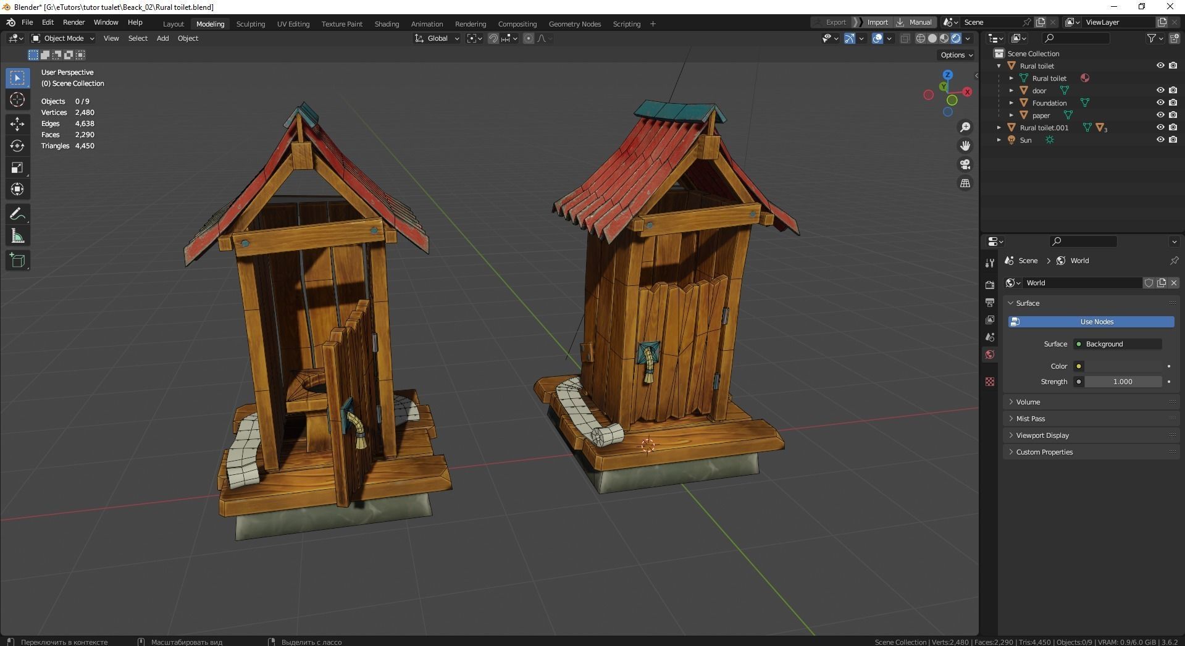Select the Add Cube tool
Image resolution: width=1185 pixels, height=646 pixels.
coord(17,261)
